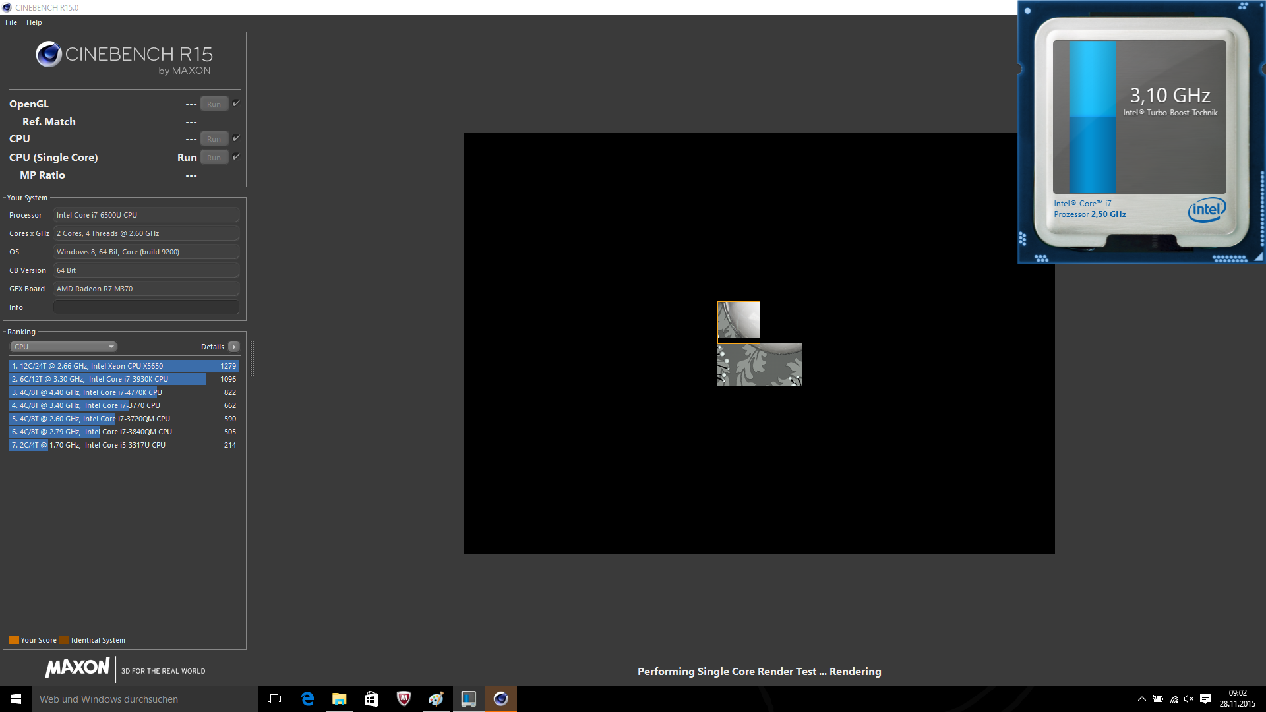Switch to Cinebench taskbar icon
This screenshot has height=712, width=1266.
click(501, 699)
